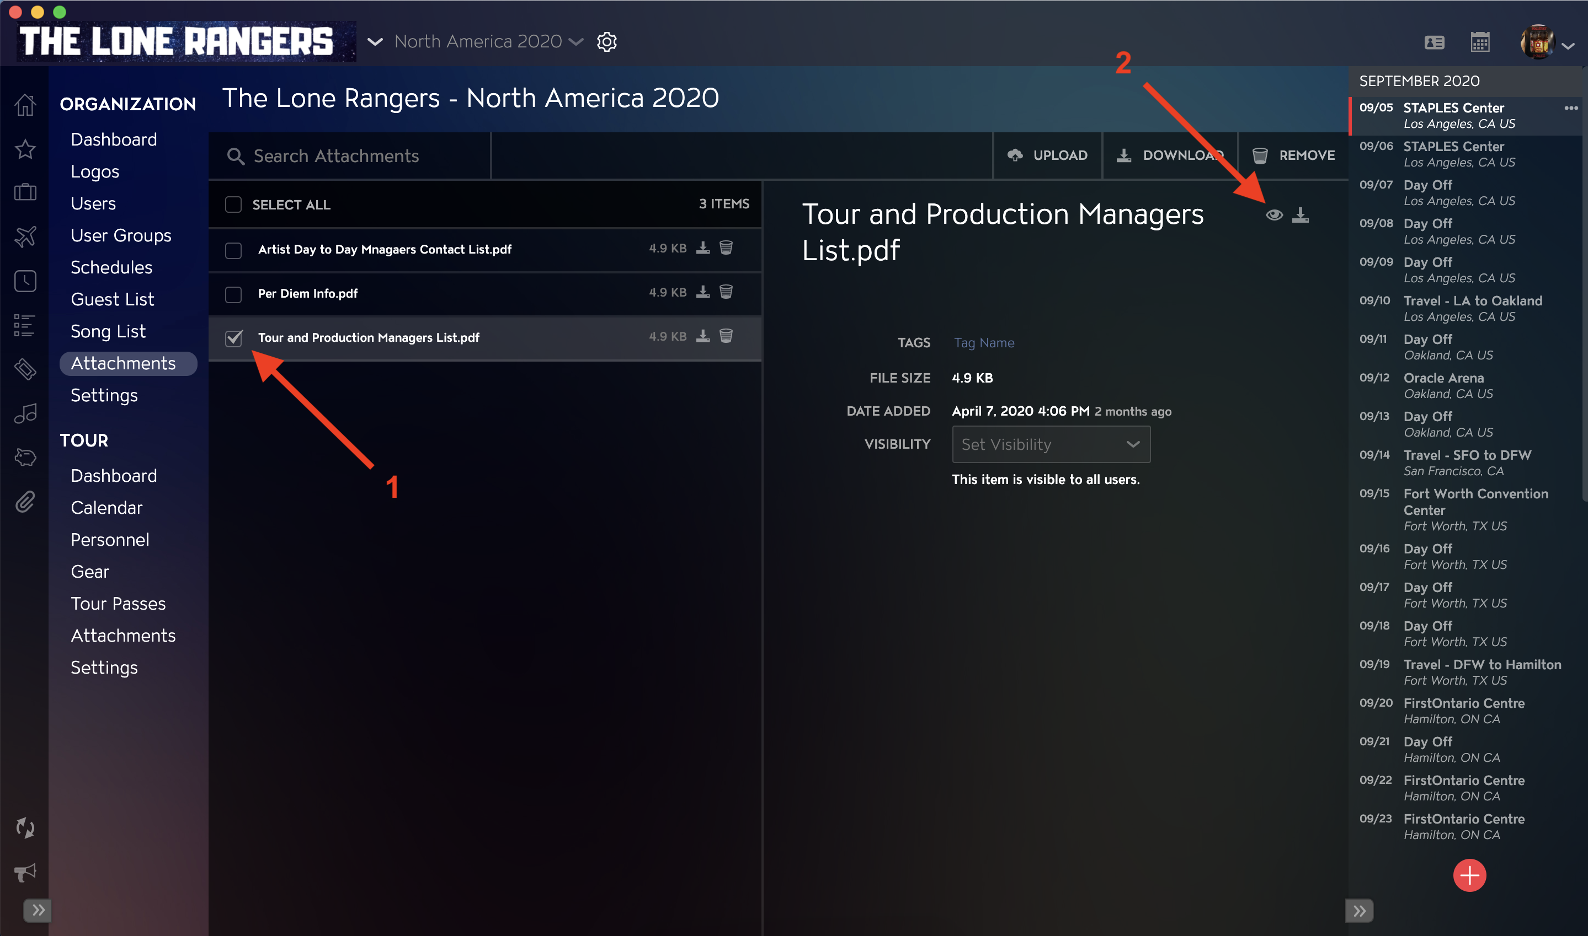1588x936 pixels.
Task: Open the airplane travel icon
Action: pyautogui.click(x=25, y=236)
